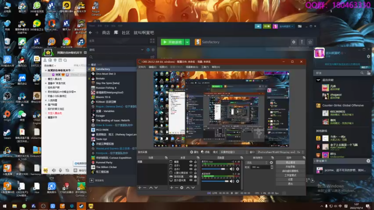This screenshot has width=374, height=210.
Task: Sort Steam library by recent clock icon
Action: (x=148, y=50)
